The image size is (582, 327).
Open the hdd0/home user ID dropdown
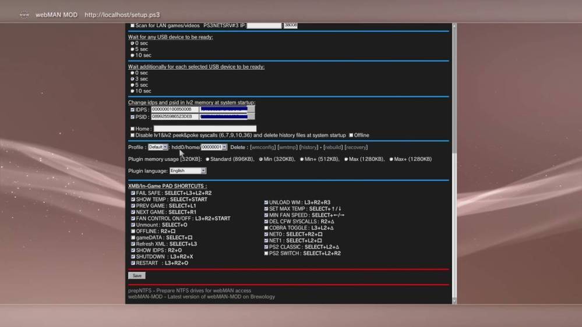click(214, 147)
